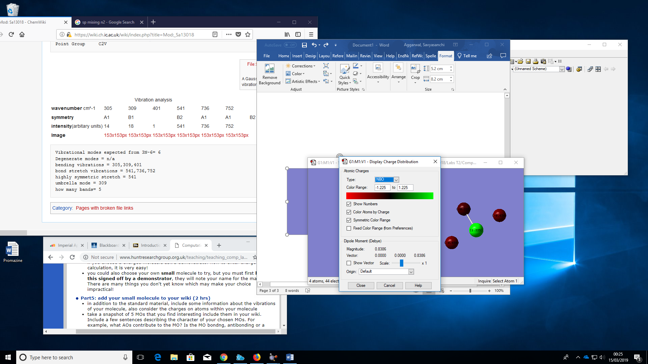648x364 pixels.
Task: Open Pages with broken file links
Action: click(x=104, y=208)
